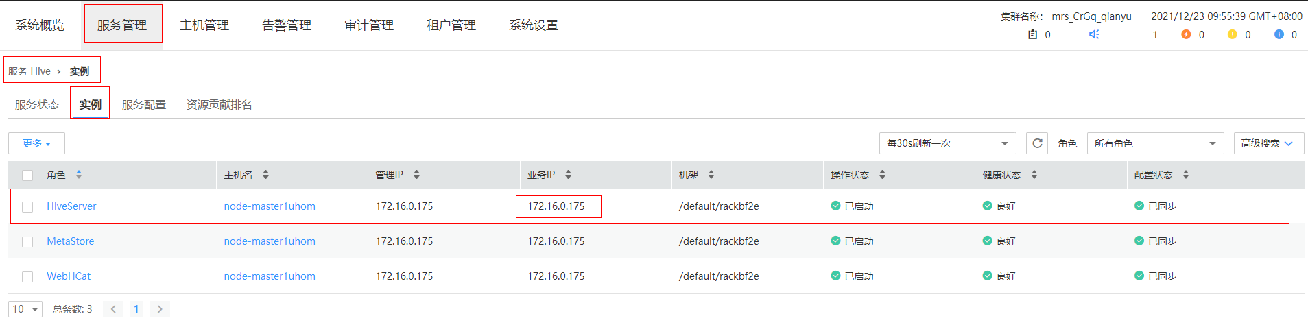Click the blue info alarm icon
Image resolution: width=1308 pixels, height=327 pixels.
(x=1279, y=34)
